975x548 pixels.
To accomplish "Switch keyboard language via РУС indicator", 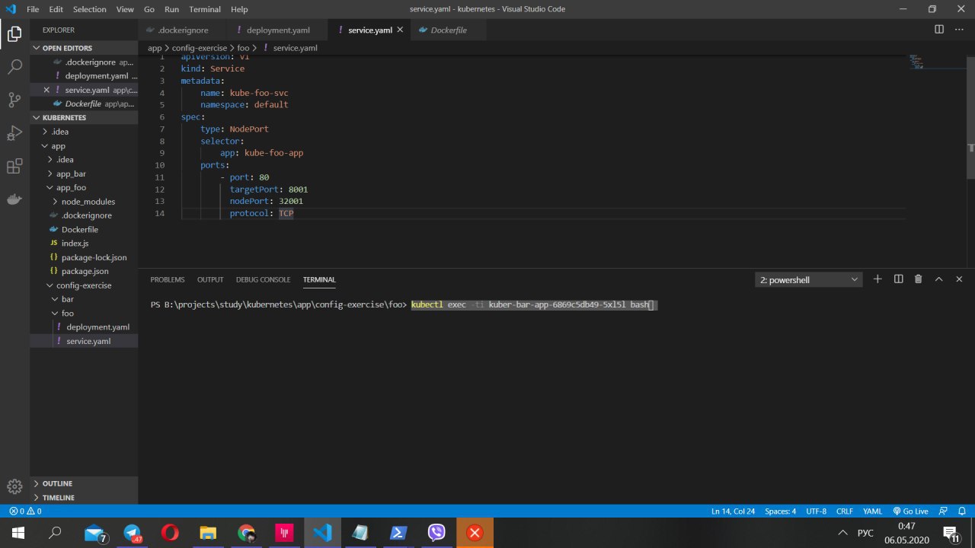I will [865, 533].
